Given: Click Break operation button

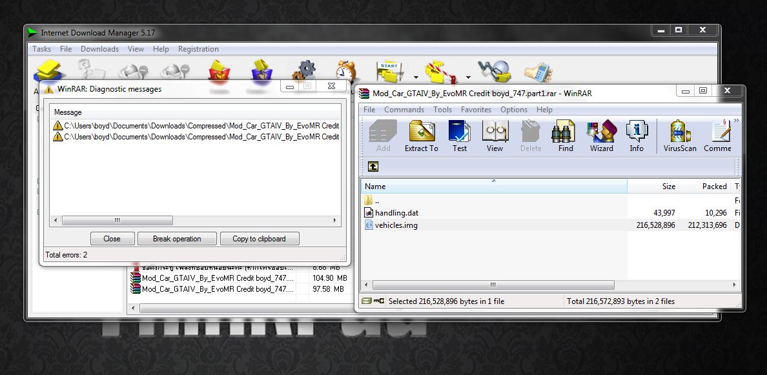Looking at the screenshot, I should (177, 239).
